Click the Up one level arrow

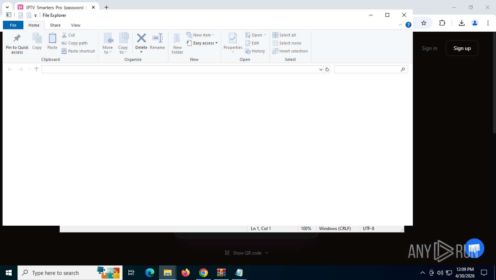coord(36,69)
